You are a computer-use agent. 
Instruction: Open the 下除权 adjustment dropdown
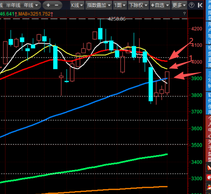[x=138, y=5]
